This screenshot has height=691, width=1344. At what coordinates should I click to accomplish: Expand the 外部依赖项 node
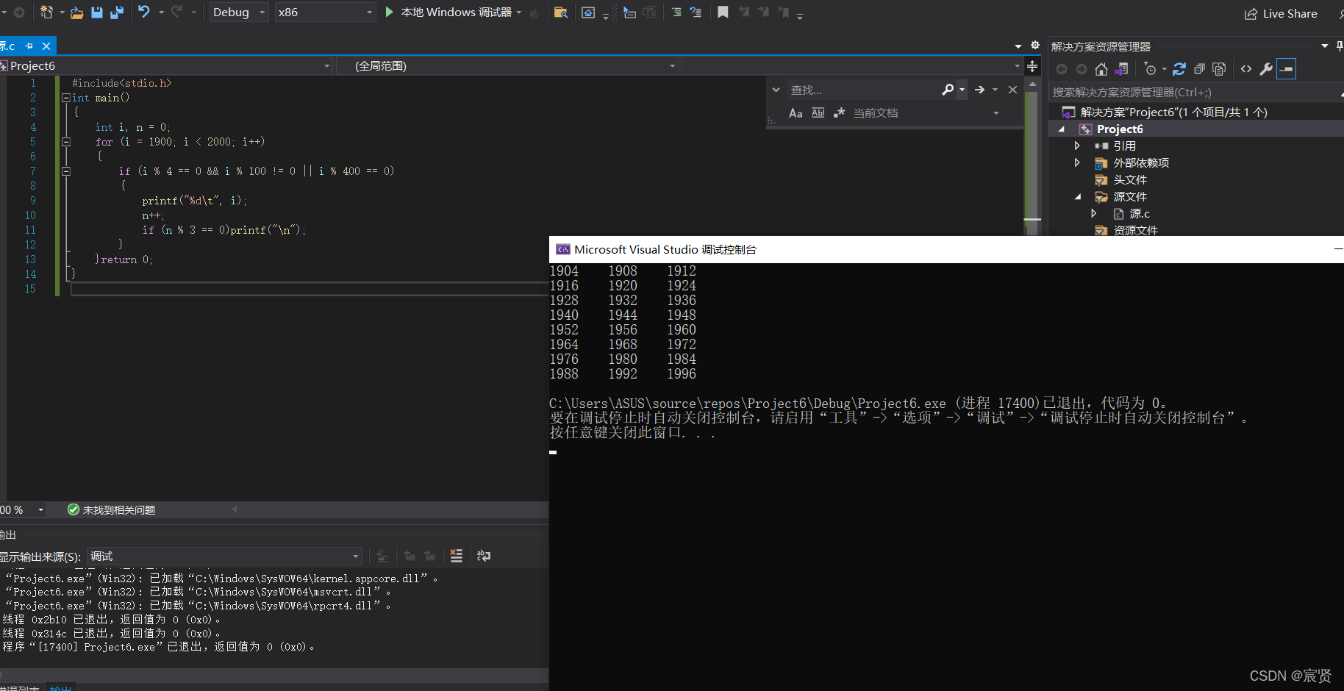tap(1077, 162)
